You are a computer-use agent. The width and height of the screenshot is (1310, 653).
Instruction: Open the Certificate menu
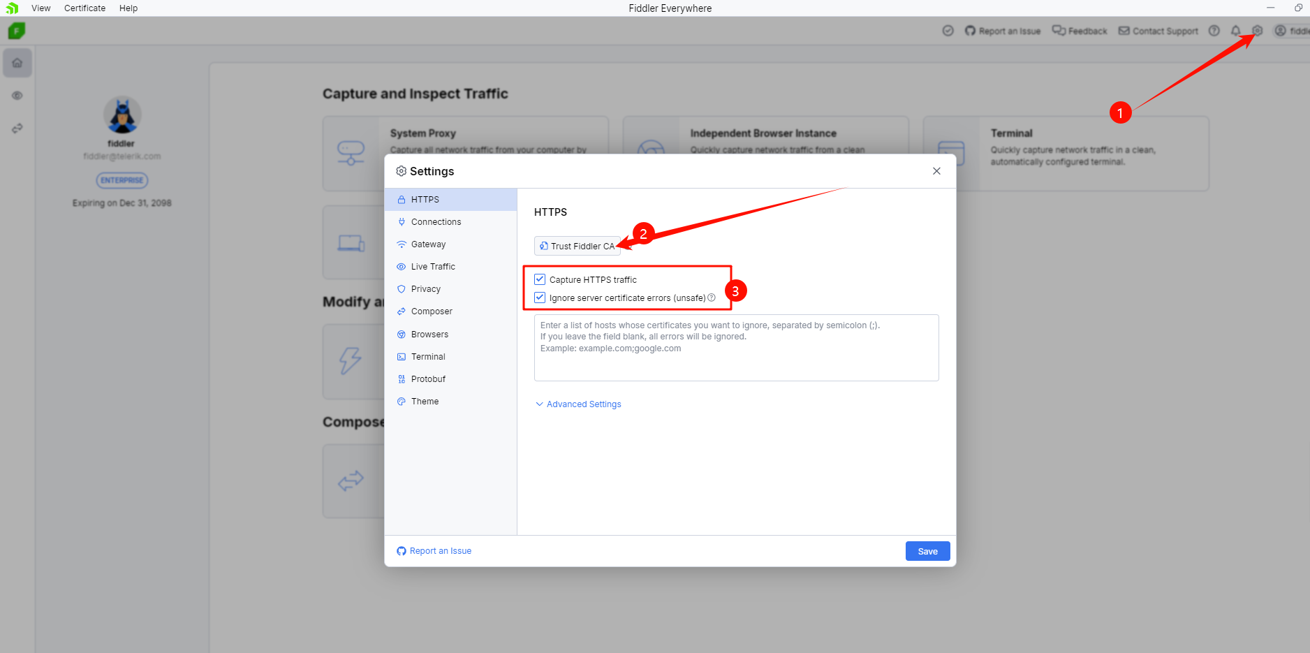[84, 8]
